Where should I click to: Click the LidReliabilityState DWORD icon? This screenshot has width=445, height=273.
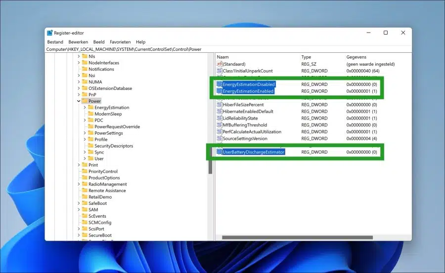220,118
